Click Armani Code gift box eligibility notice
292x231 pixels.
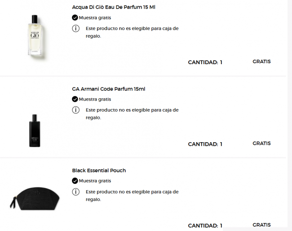point(132,113)
